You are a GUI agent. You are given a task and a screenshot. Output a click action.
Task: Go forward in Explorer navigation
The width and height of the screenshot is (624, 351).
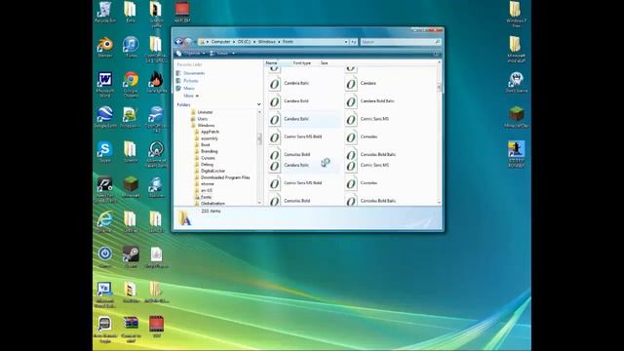[x=188, y=42]
